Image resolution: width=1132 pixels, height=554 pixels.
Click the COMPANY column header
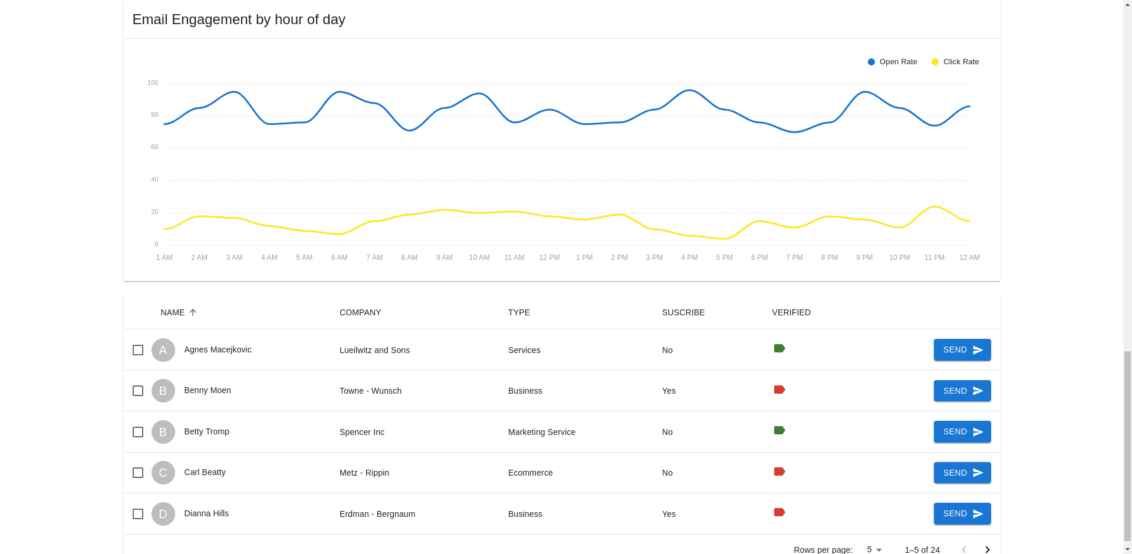pos(360,312)
